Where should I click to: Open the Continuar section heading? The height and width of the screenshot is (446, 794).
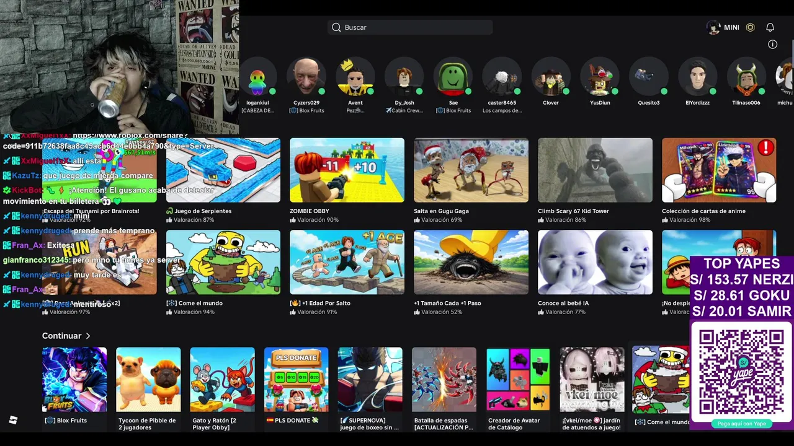(x=61, y=336)
